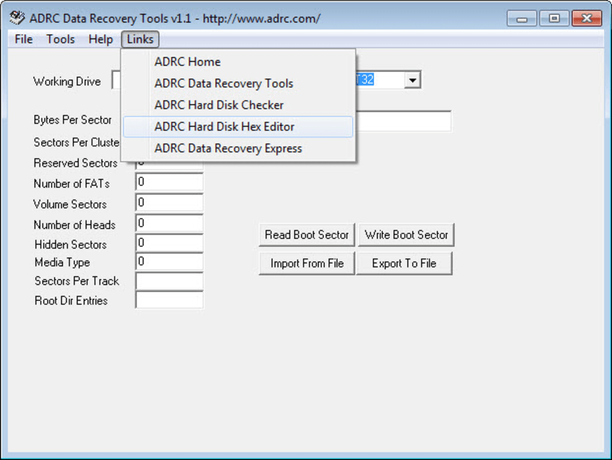Click the Number of FATs input field
This screenshot has height=460, width=612.
pos(169,182)
